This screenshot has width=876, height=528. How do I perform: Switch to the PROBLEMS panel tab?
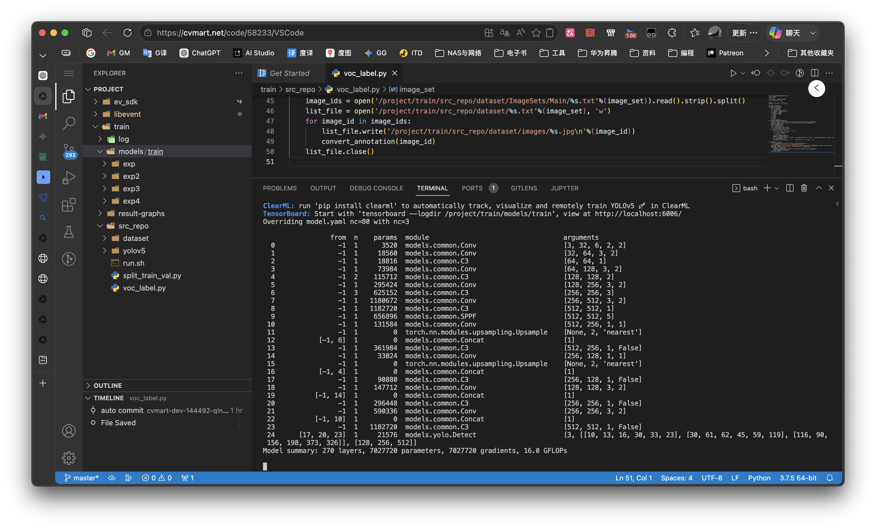click(279, 188)
